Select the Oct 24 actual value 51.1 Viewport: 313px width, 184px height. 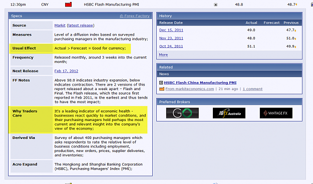point(251,46)
